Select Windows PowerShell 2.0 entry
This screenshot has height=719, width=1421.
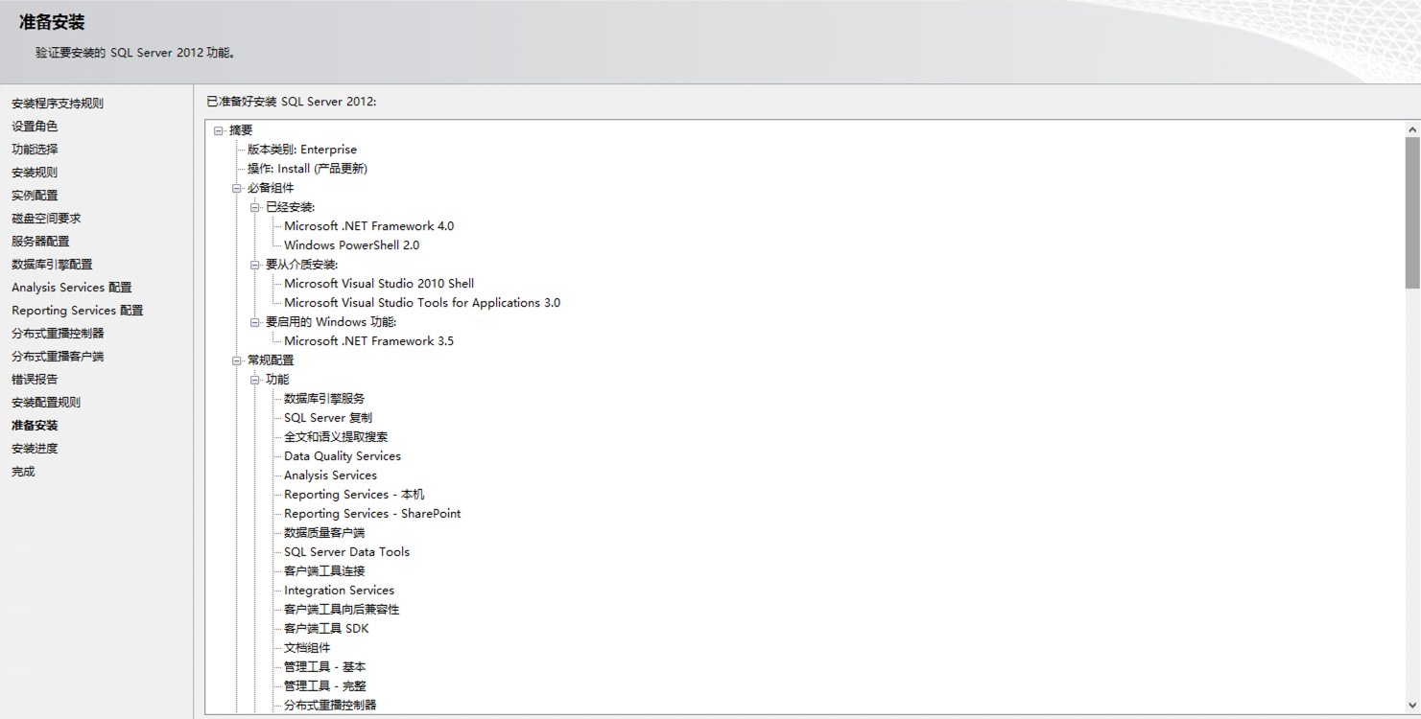351,245
